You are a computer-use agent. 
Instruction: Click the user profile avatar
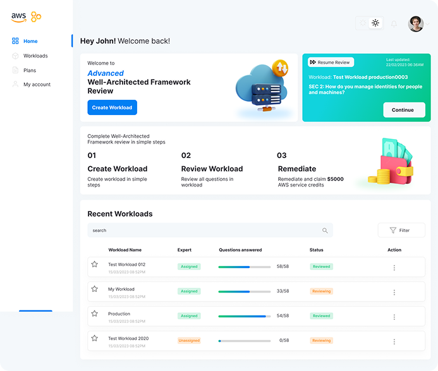coord(416,24)
